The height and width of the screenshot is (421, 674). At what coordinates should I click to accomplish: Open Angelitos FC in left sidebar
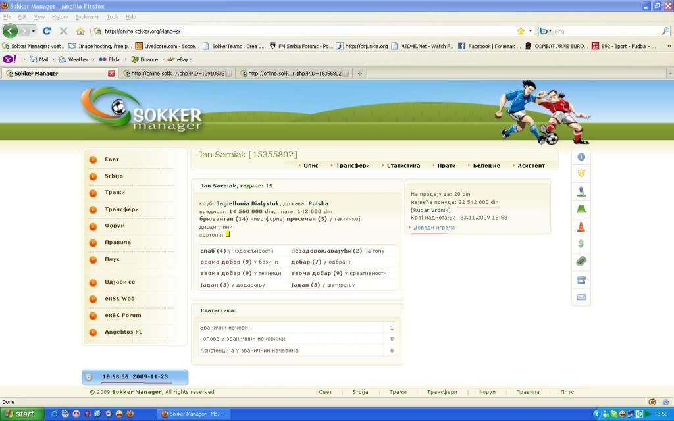coord(123,332)
